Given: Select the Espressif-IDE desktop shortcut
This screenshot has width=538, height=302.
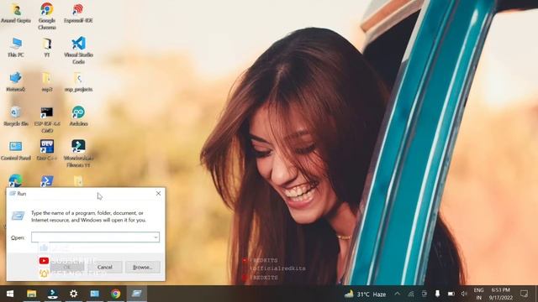Looking at the screenshot, I should [78, 13].
